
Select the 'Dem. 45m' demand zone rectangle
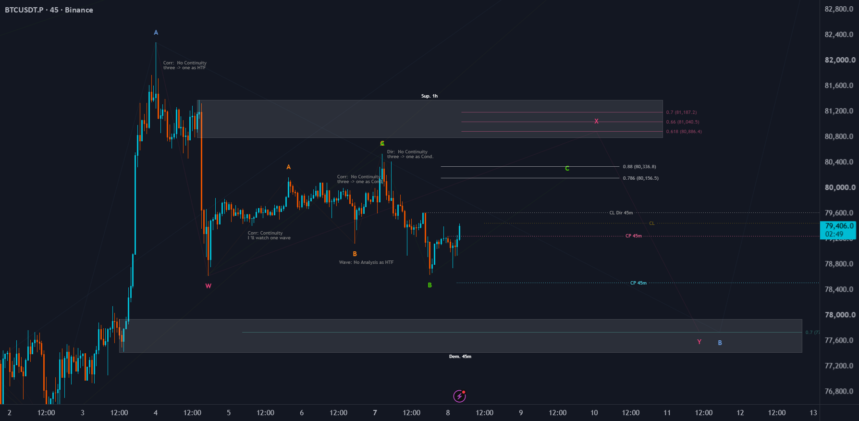(460, 336)
